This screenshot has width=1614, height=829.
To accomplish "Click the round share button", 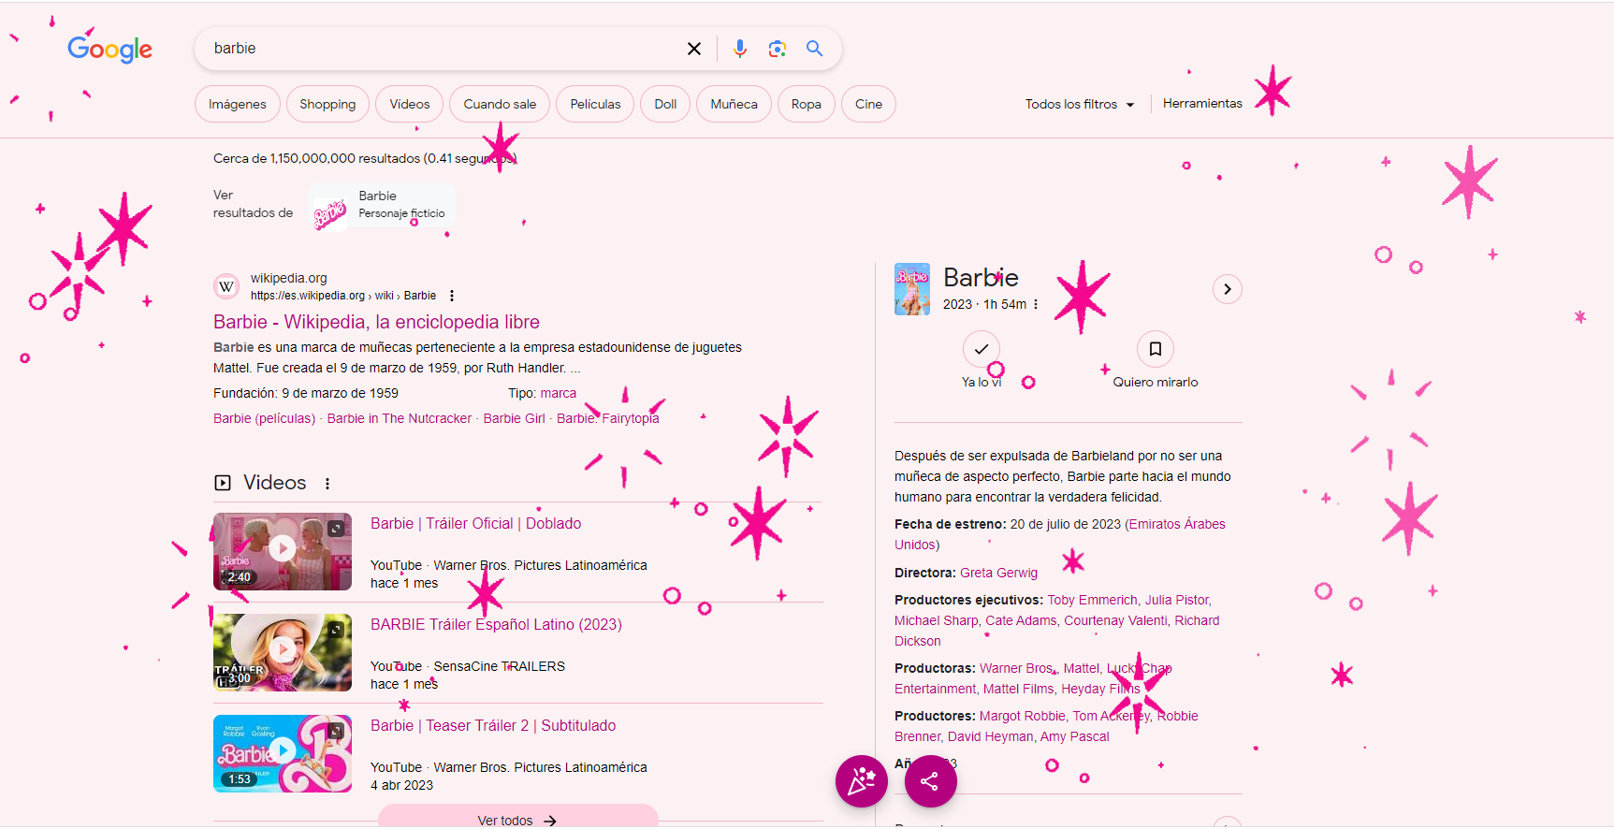I will (x=930, y=781).
